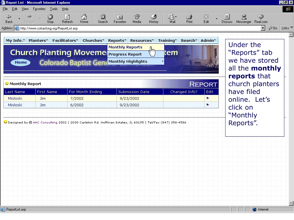Click the Internet zone status indicator
294x220 pixels.
click(x=272, y=209)
